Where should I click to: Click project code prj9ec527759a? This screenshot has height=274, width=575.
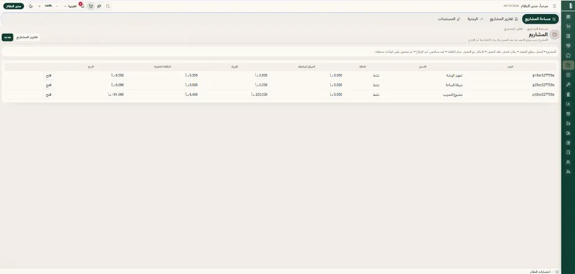(544, 94)
